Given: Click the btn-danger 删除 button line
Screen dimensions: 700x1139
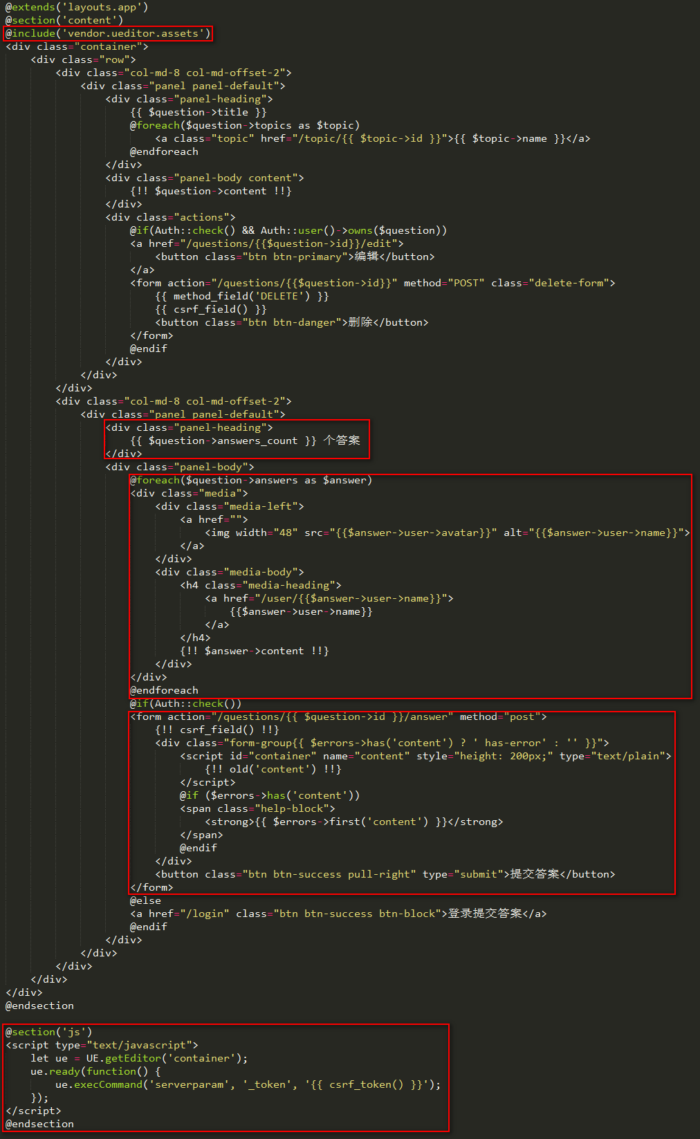Looking at the screenshot, I should coord(292,322).
